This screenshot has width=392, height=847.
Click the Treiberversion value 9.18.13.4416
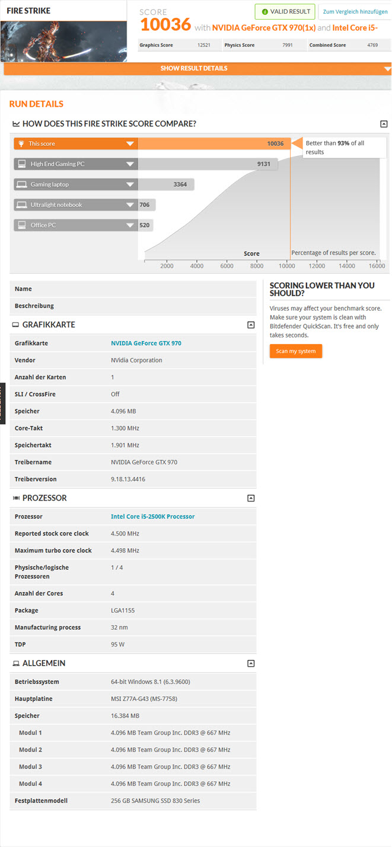pyautogui.click(x=128, y=479)
